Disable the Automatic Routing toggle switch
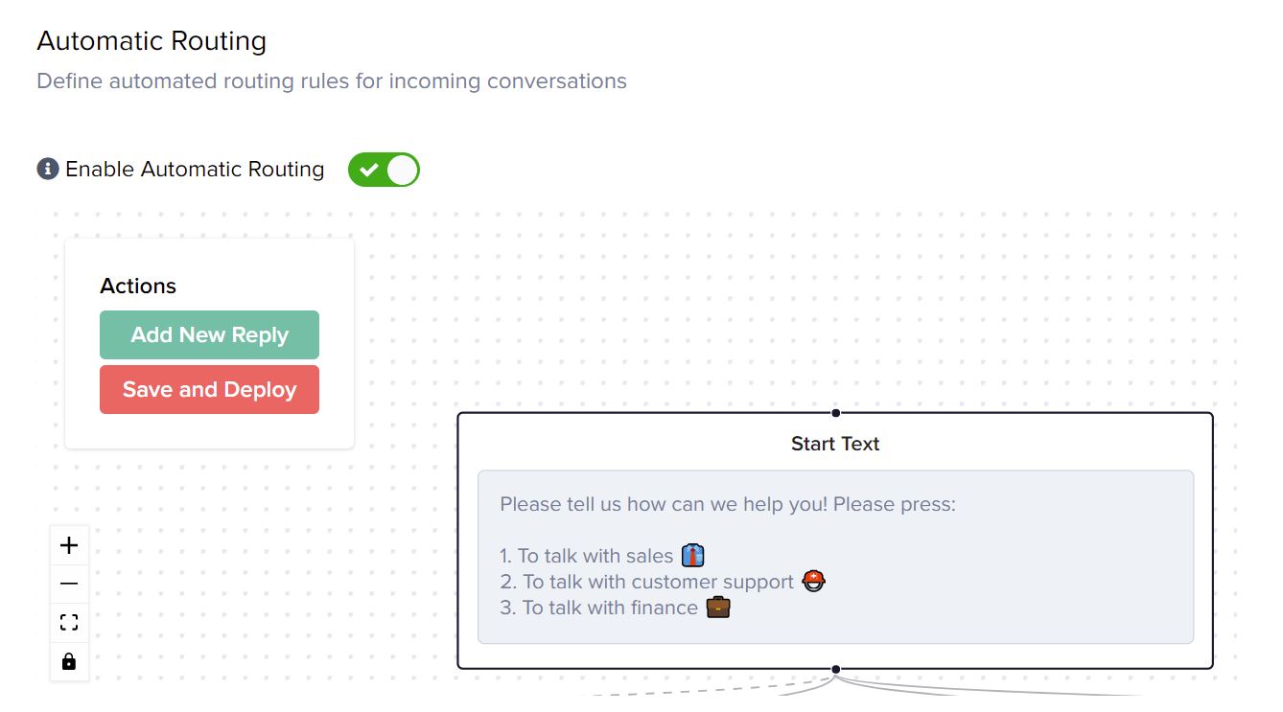This screenshot has height=712, width=1283. [x=384, y=170]
